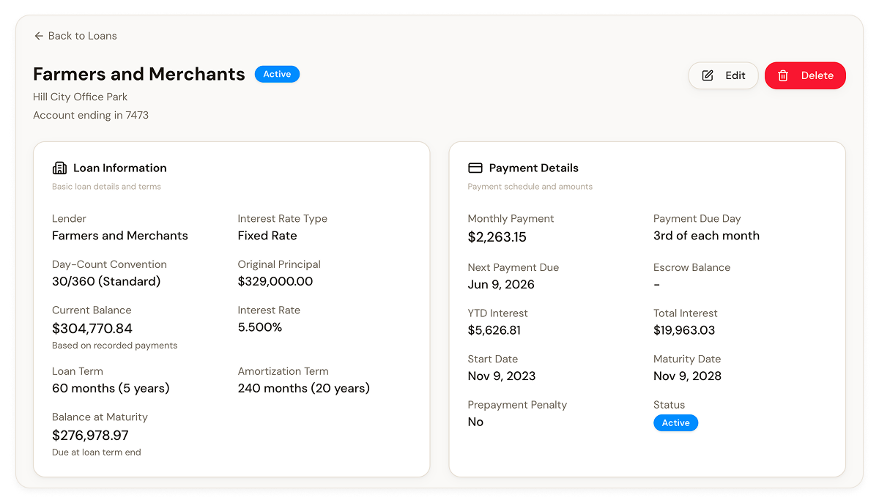Click Lender value Farmers and Merchants
This screenshot has width=879, height=503.
[x=120, y=236]
